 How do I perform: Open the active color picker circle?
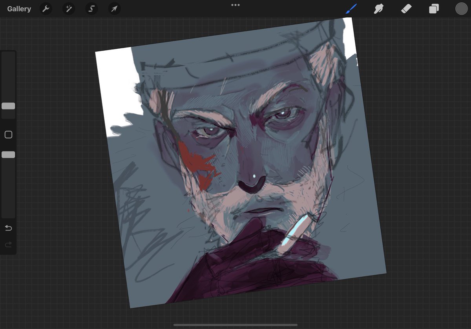[461, 9]
